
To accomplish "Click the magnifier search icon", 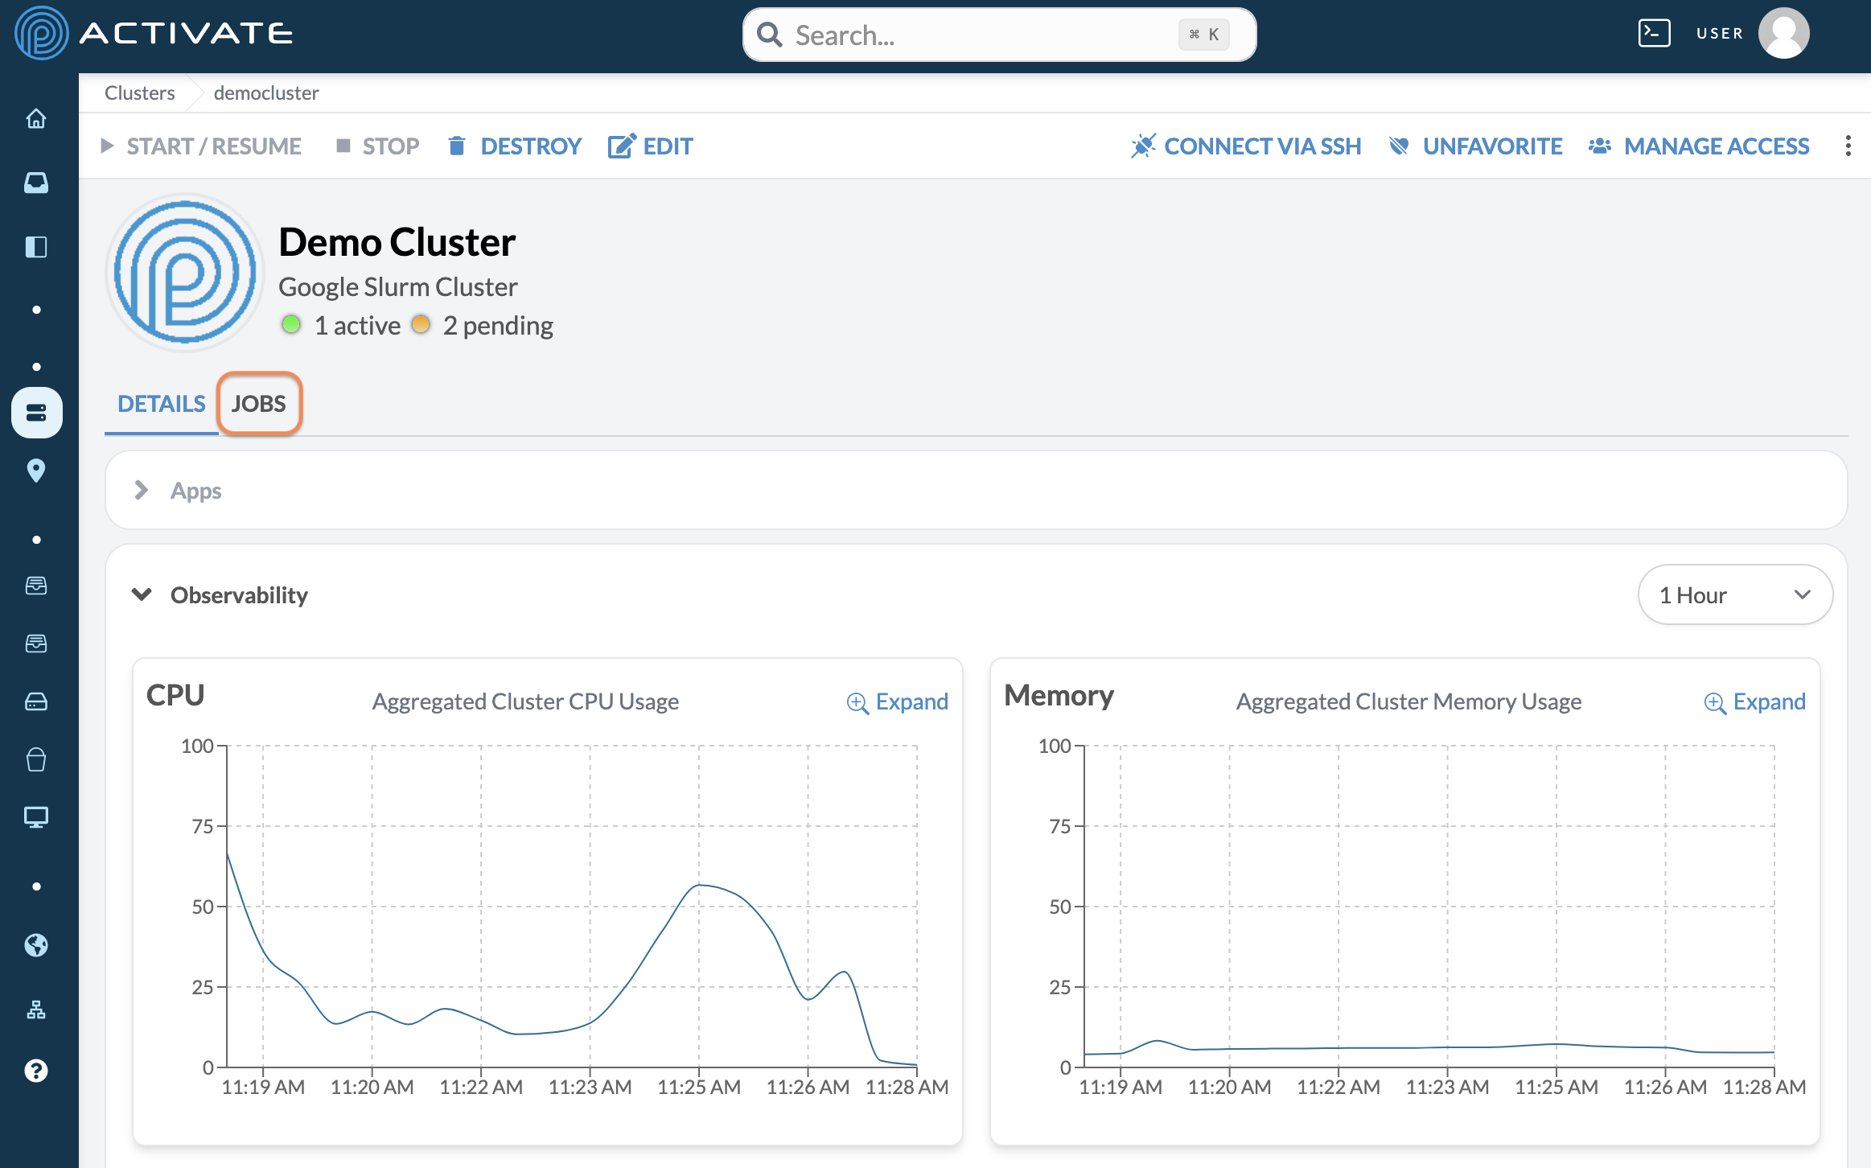I will (770, 35).
